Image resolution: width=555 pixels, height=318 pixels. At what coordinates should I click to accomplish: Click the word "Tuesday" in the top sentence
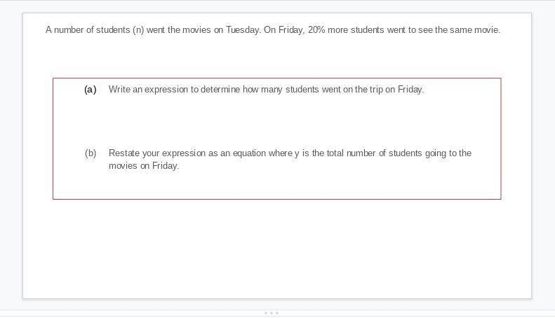[243, 29]
